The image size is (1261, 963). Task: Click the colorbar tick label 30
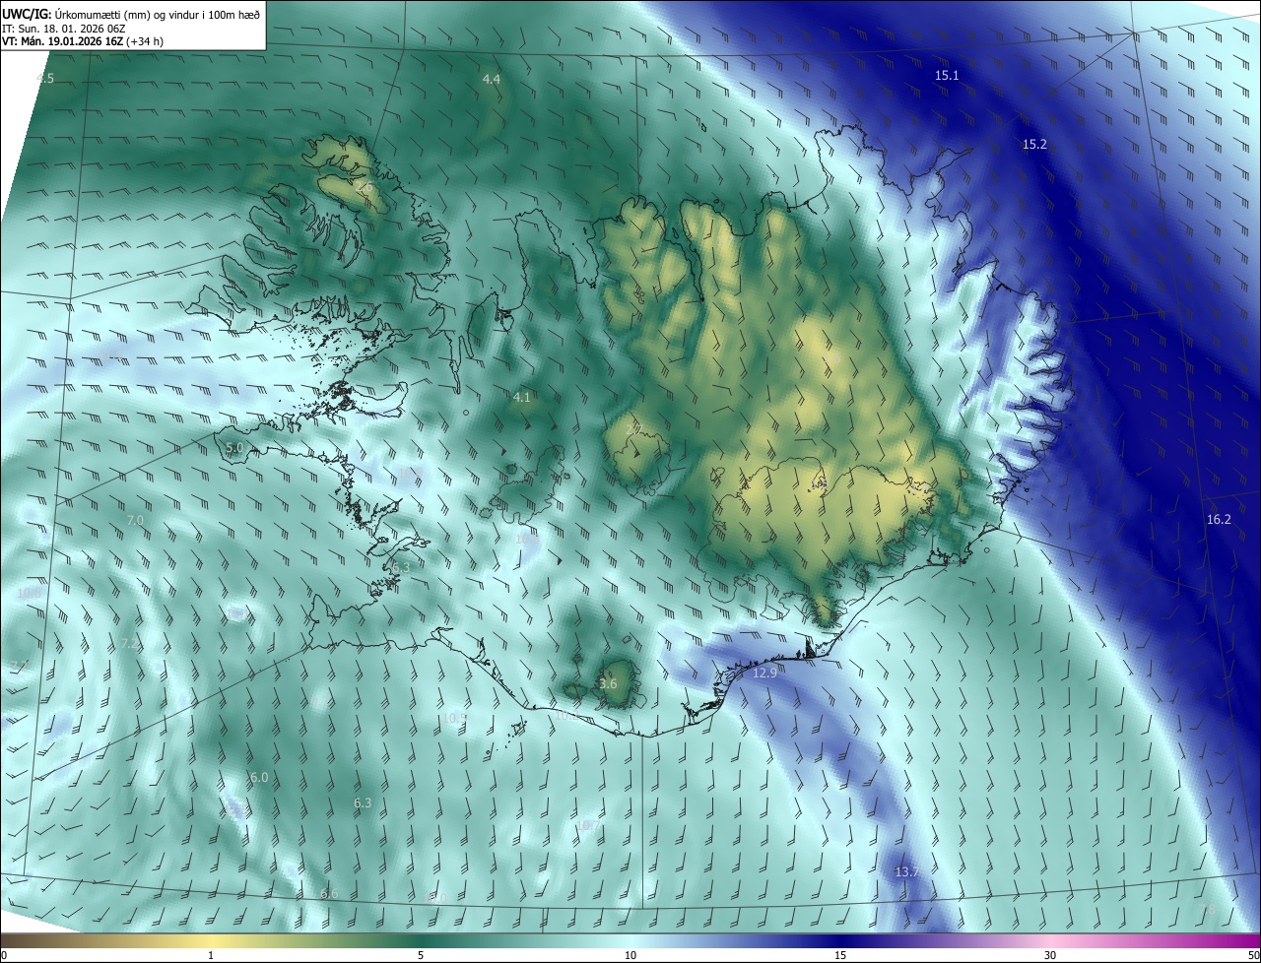[x=1050, y=955]
